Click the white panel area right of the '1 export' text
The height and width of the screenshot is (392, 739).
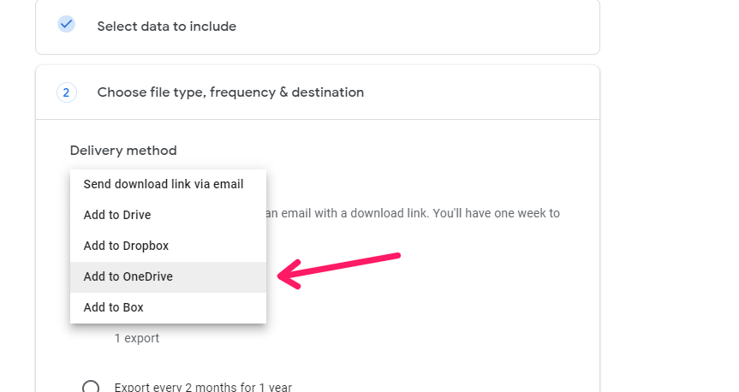coord(385,338)
